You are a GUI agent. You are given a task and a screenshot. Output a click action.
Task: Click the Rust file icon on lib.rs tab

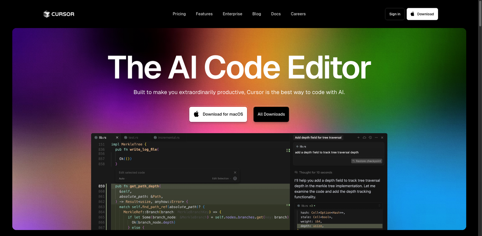[x=96, y=138]
